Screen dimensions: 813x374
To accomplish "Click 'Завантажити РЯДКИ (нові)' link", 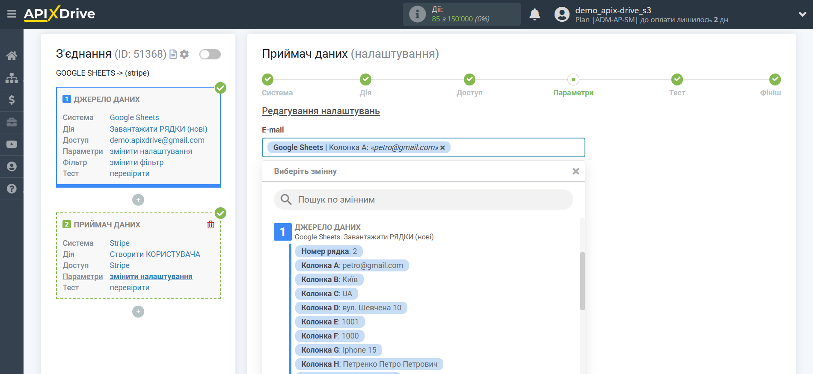I will [158, 129].
